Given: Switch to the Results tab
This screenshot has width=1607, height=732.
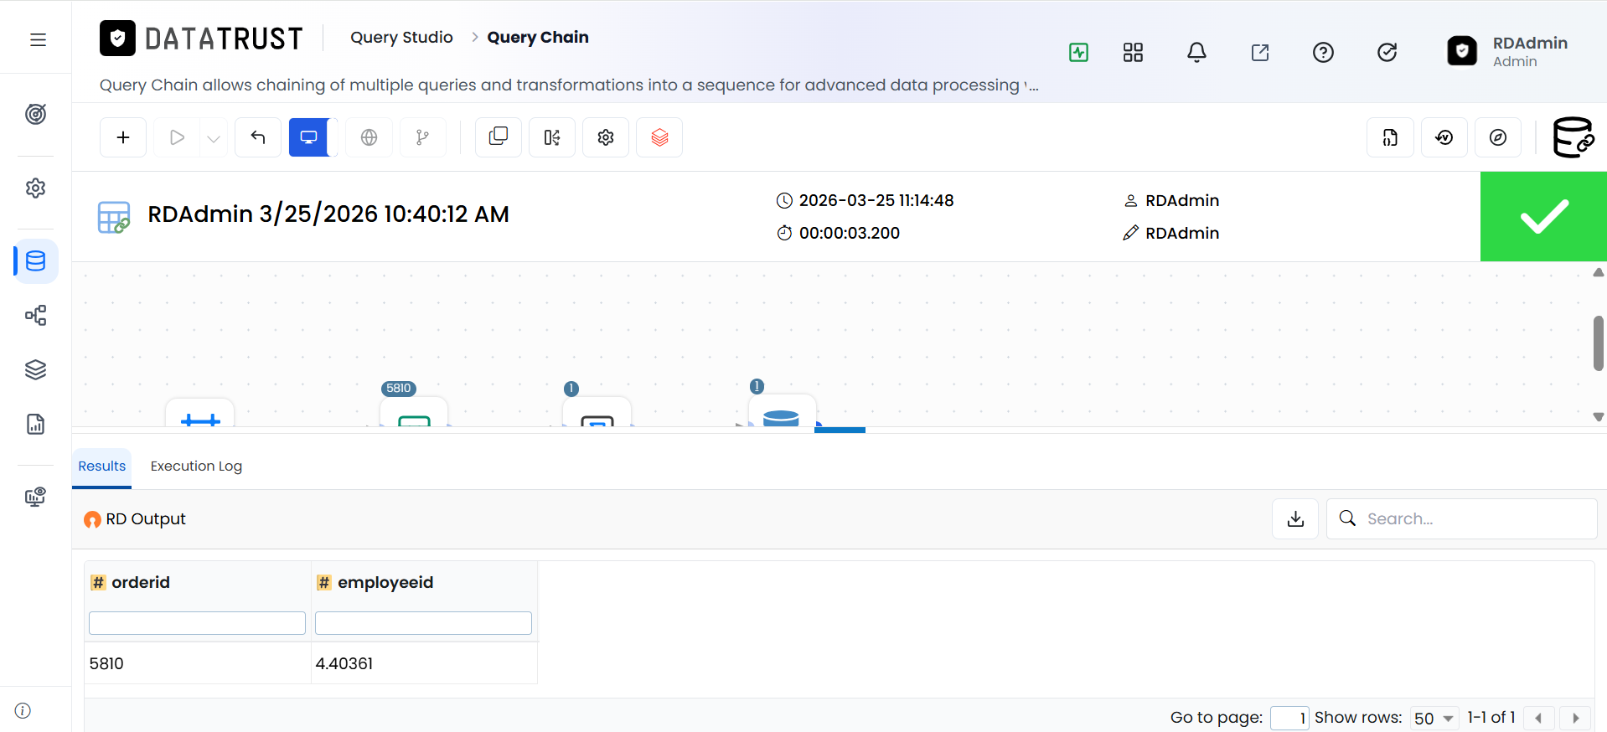Looking at the screenshot, I should click(x=102, y=467).
